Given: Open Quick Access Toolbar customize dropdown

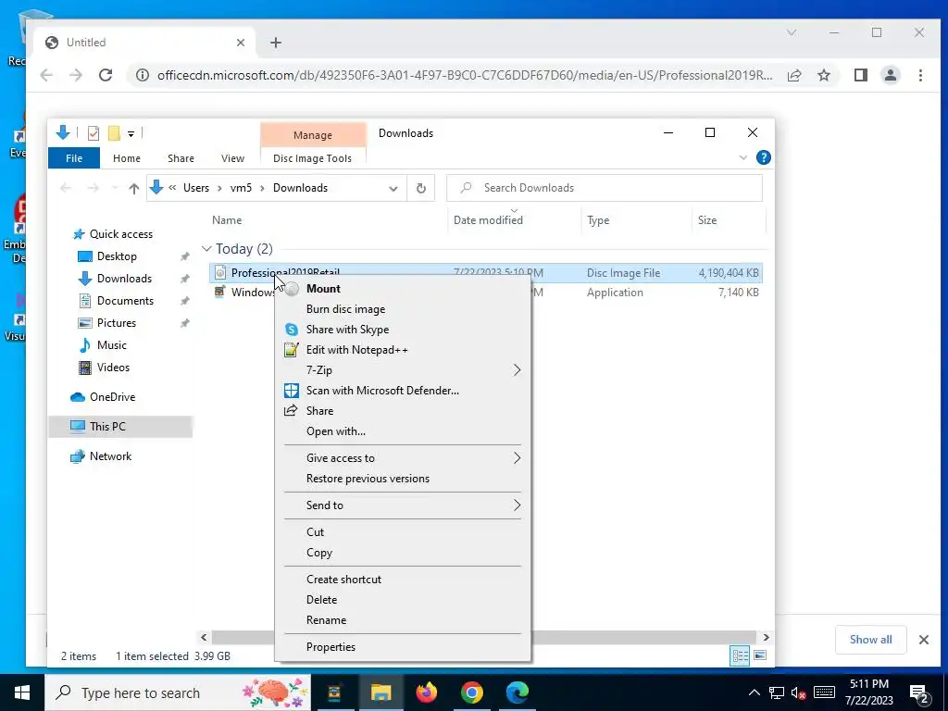Looking at the screenshot, I should click(131, 133).
